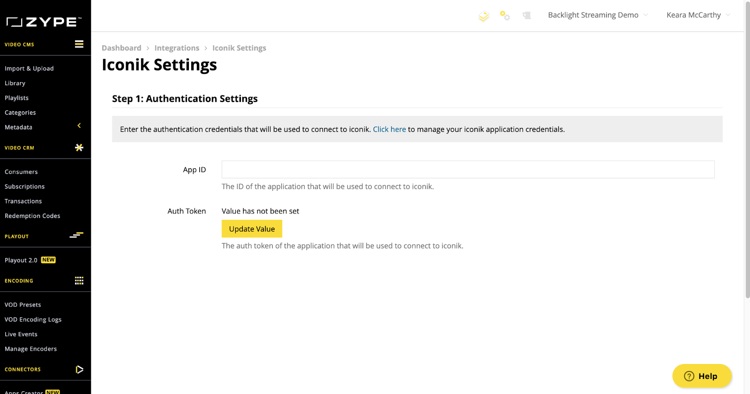Go to Library in sidebar
This screenshot has height=394, width=750.
coord(15,83)
